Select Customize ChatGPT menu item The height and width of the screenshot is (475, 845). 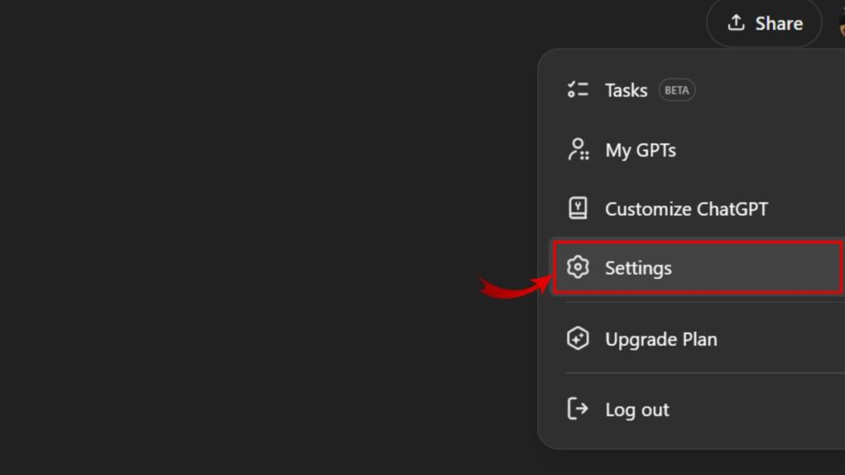point(696,209)
